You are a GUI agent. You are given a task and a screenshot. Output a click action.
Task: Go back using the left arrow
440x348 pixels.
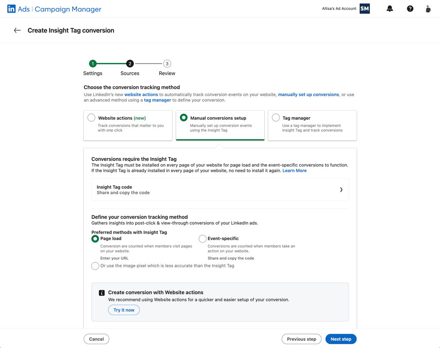[17, 30]
